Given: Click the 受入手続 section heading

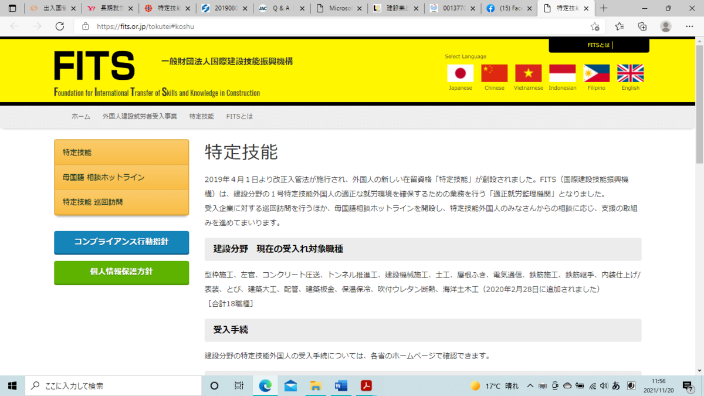Looking at the screenshot, I should tap(231, 330).
